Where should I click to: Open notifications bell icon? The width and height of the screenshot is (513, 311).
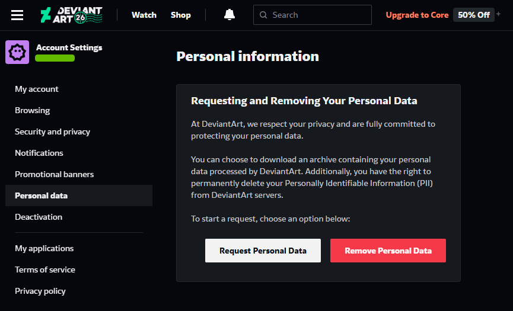click(230, 15)
